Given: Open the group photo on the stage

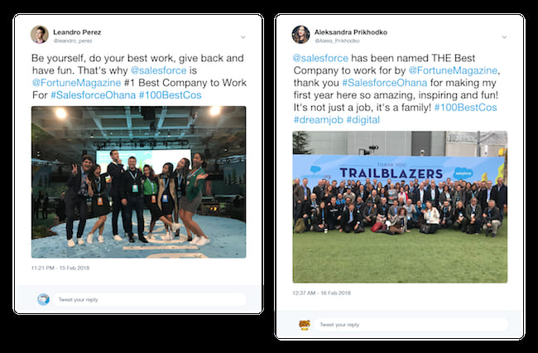Looking at the screenshot, I should 138,182.
